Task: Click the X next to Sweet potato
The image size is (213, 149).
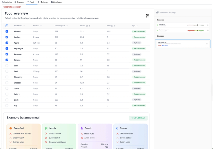Action: point(118,138)
